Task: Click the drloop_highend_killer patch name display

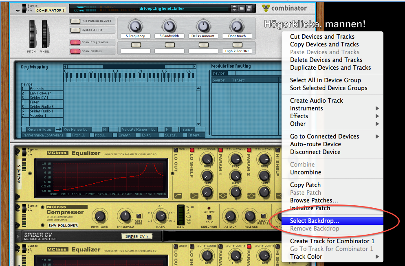Action: click(184, 9)
